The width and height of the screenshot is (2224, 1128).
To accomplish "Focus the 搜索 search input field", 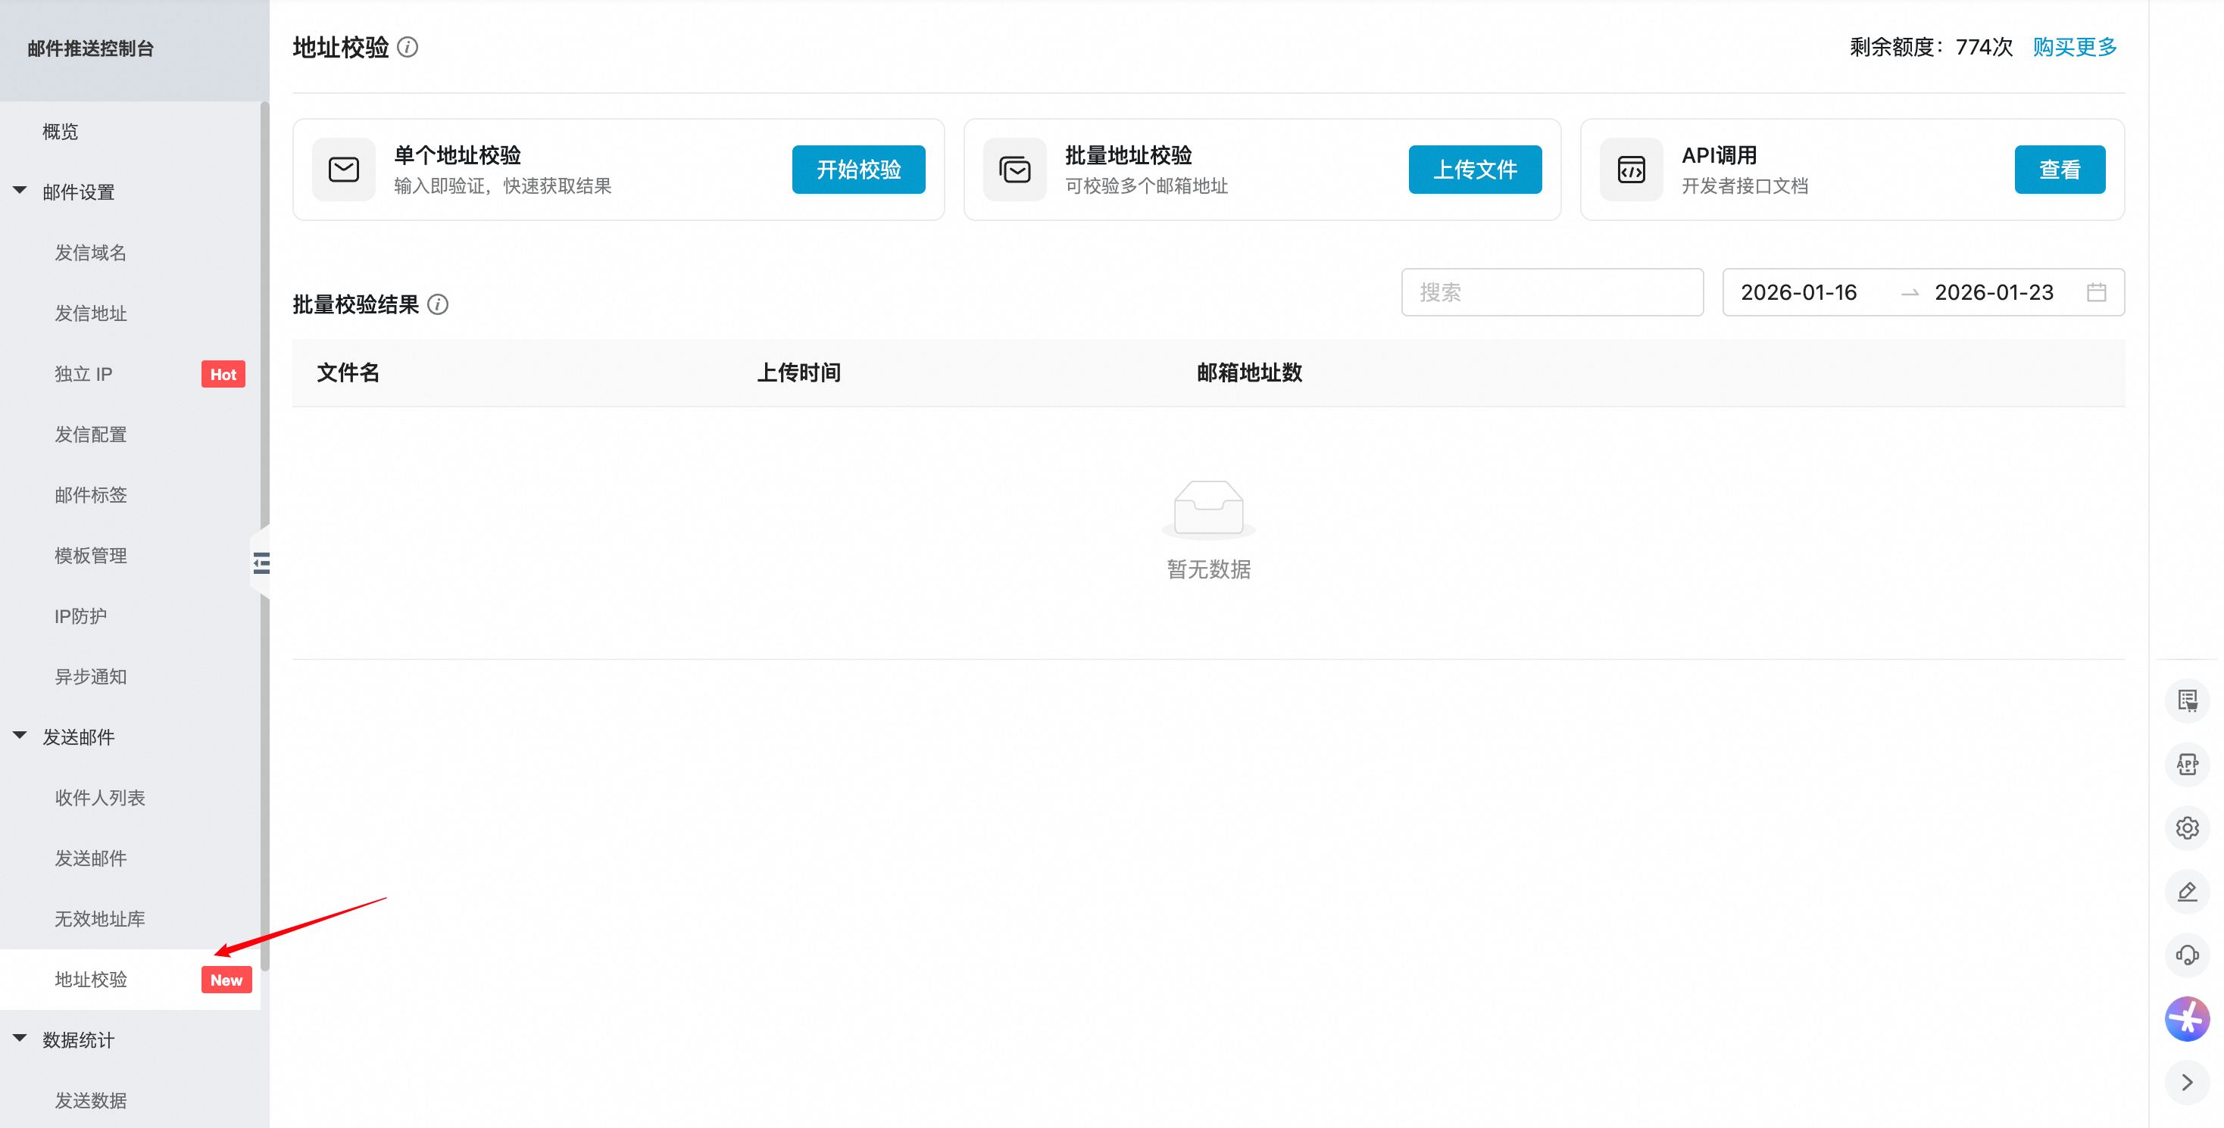I will (x=1551, y=292).
